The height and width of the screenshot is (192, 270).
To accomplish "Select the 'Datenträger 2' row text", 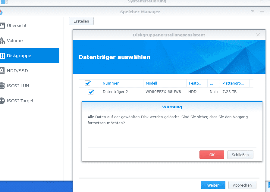I will click(x=115, y=92).
